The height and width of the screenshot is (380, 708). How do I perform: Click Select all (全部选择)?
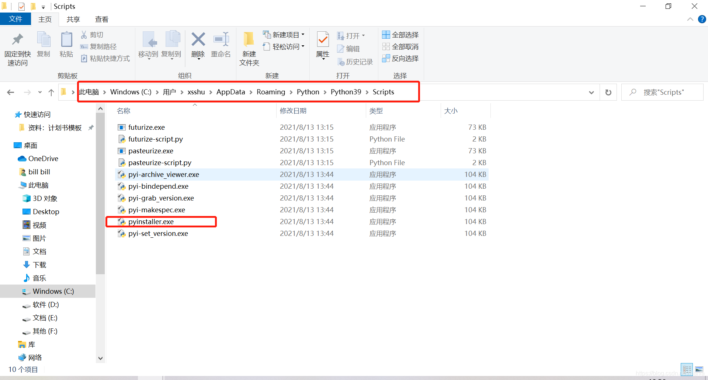[400, 35]
